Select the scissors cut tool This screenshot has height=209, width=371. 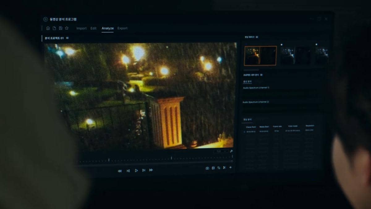tap(224, 168)
